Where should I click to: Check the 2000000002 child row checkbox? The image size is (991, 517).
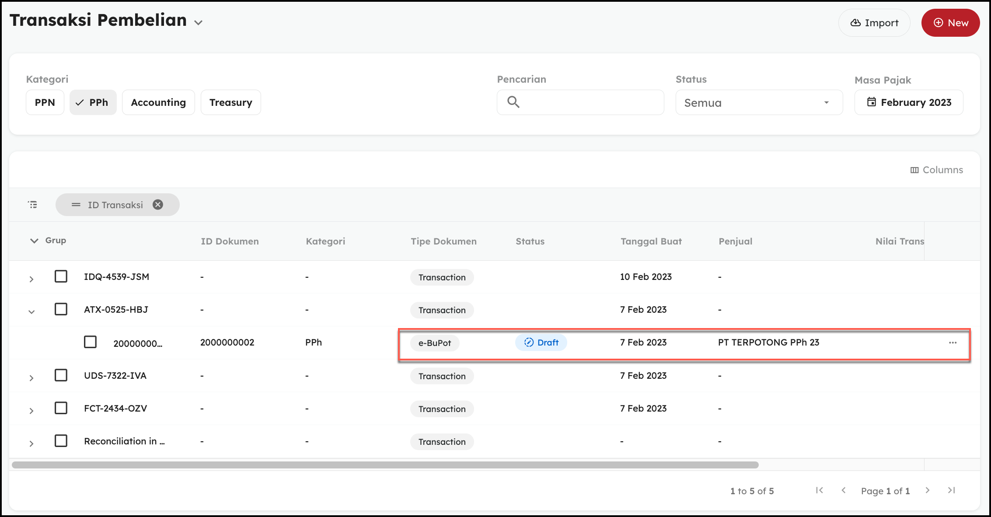click(91, 342)
